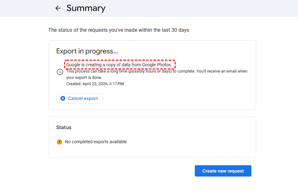Go back using the arrow beside Summary

click(58, 8)
